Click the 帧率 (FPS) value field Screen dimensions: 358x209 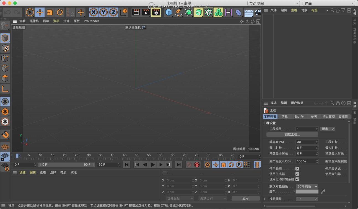pyautogui.click(x=307, y=142)
